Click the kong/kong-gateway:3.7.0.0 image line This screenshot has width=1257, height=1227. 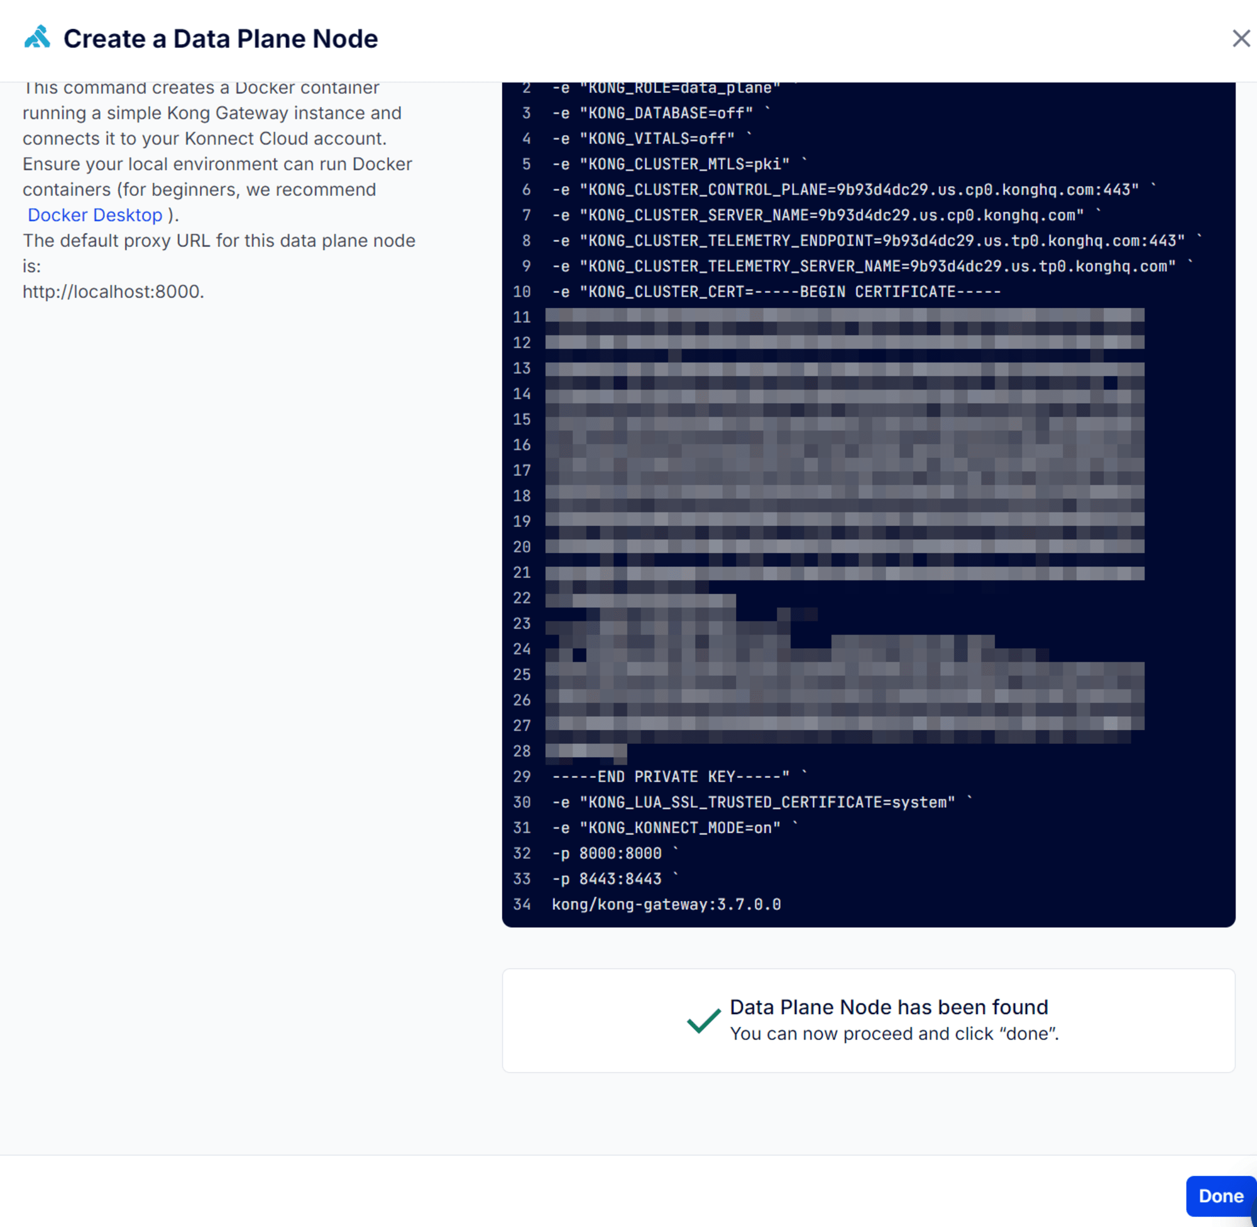coord(666,904)
